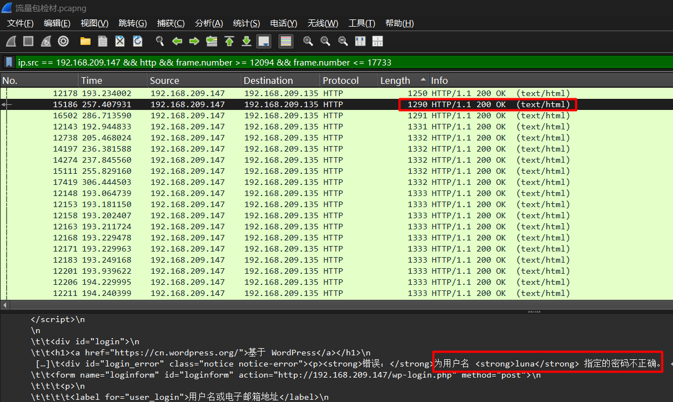Open the 无线(W) menu
Screen dimensions: 673x402
pyautogui.click(x=323, y=23)
